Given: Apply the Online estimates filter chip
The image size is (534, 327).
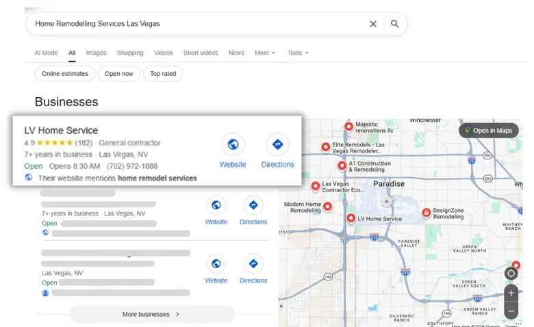Looking at the screenshot, I should [x=65, y=74].
